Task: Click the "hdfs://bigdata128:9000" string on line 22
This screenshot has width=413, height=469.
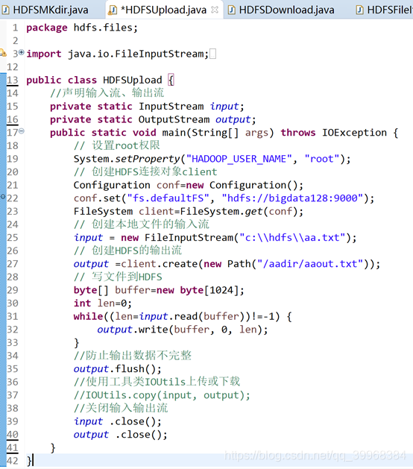Action: (x=292, y=198)
